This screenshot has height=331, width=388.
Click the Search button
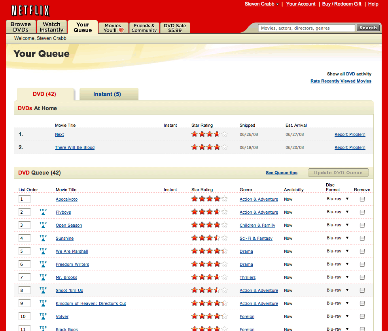click(368, 28)
